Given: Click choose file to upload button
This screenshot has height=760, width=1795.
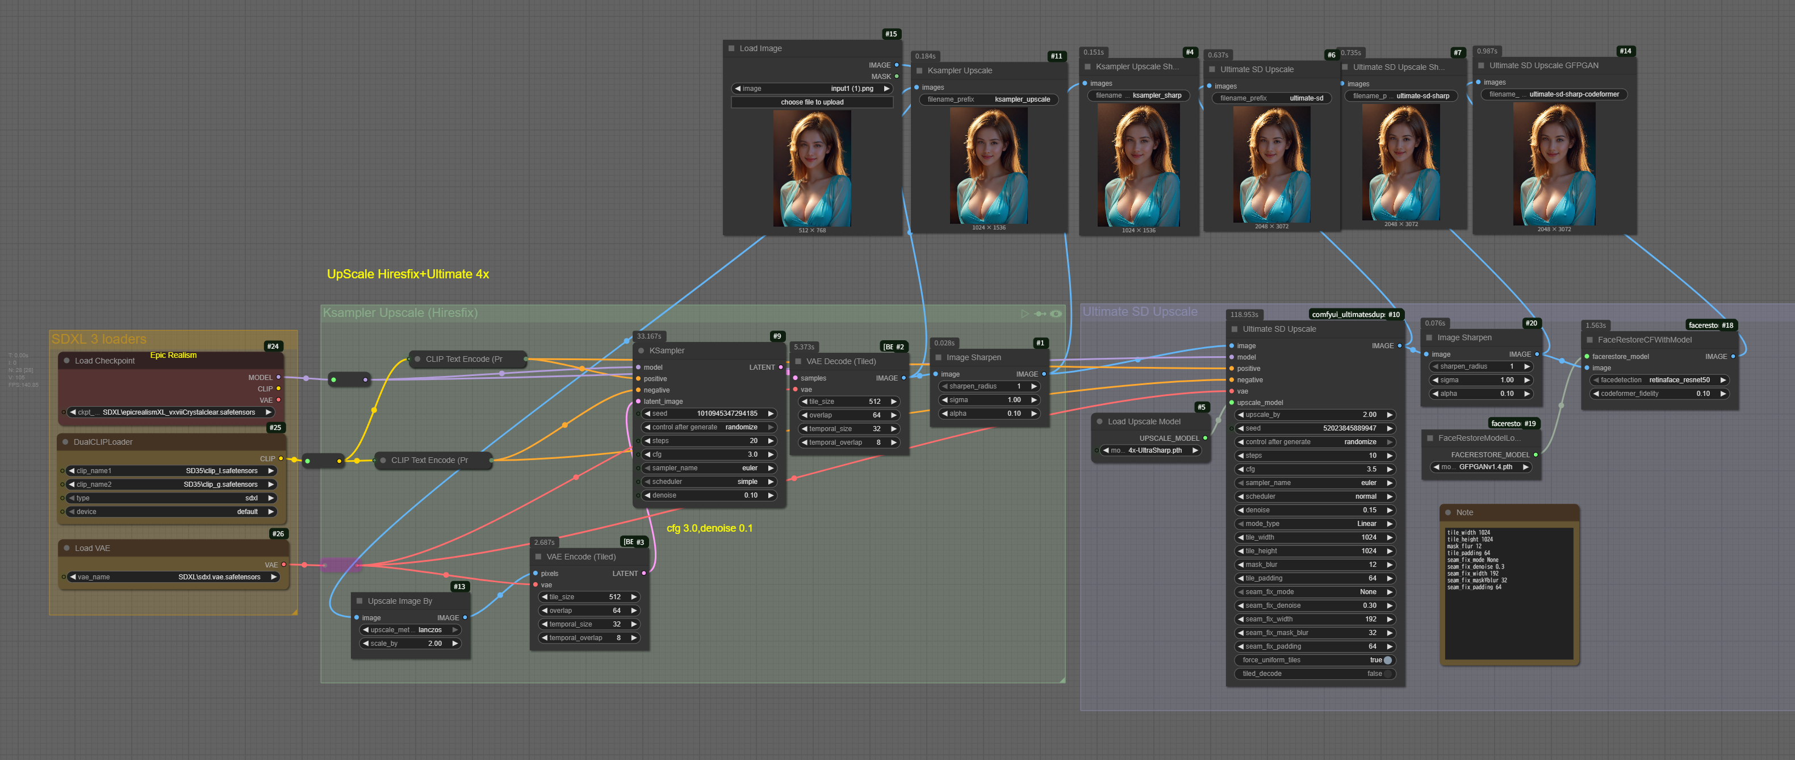Looking at the screenshot, I should tap(812, 102).
